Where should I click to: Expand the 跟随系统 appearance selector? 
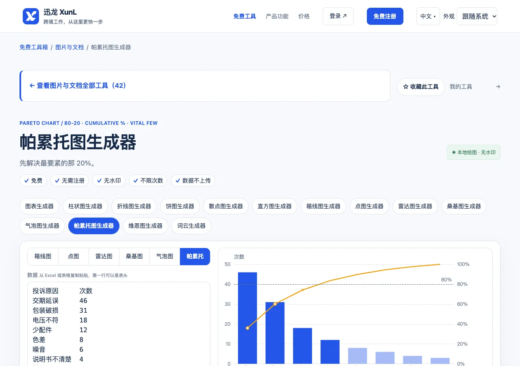[x=477, y=16]
